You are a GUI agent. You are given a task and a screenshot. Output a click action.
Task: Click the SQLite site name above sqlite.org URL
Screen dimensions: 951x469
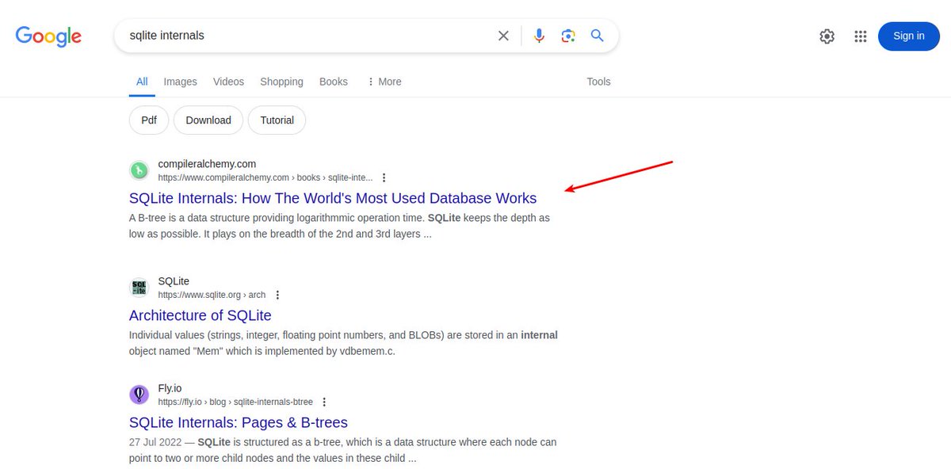[174, 281]
